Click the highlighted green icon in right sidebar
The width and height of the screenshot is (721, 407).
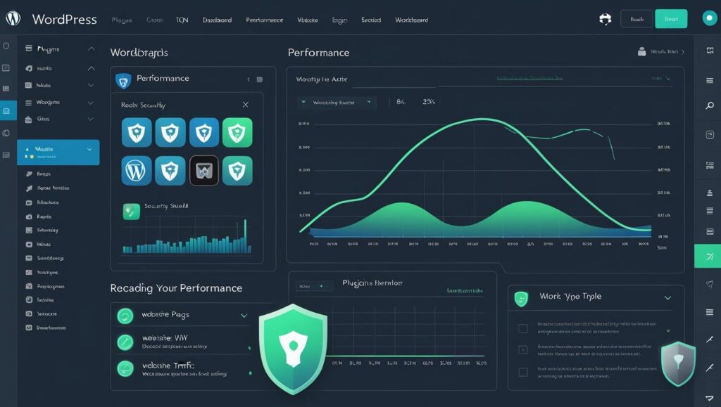click(708, 256)
